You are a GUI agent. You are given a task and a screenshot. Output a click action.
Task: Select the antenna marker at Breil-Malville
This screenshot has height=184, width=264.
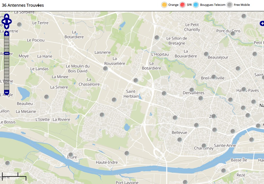point(214,77)
